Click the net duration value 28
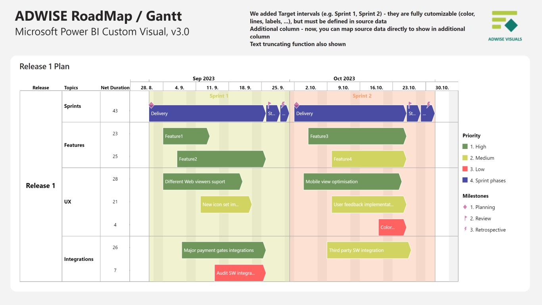The height and width of the screenshot is (305, 542). [115, 179]
